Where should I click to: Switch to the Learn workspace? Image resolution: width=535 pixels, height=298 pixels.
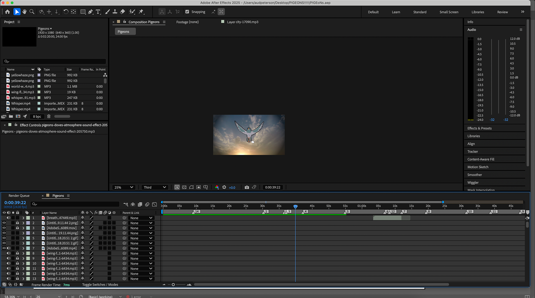(x=396, y=12)
